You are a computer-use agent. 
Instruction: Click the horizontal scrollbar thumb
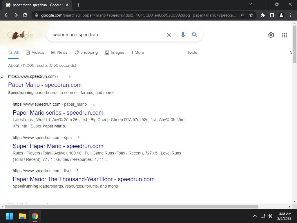(132, 206)
